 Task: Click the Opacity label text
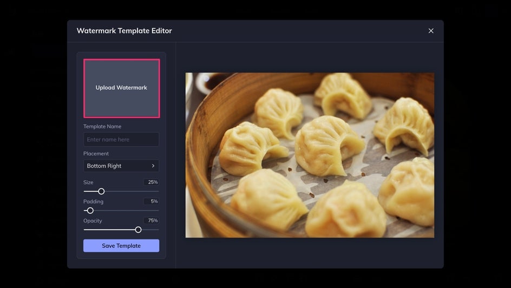[x=93, y=221]
